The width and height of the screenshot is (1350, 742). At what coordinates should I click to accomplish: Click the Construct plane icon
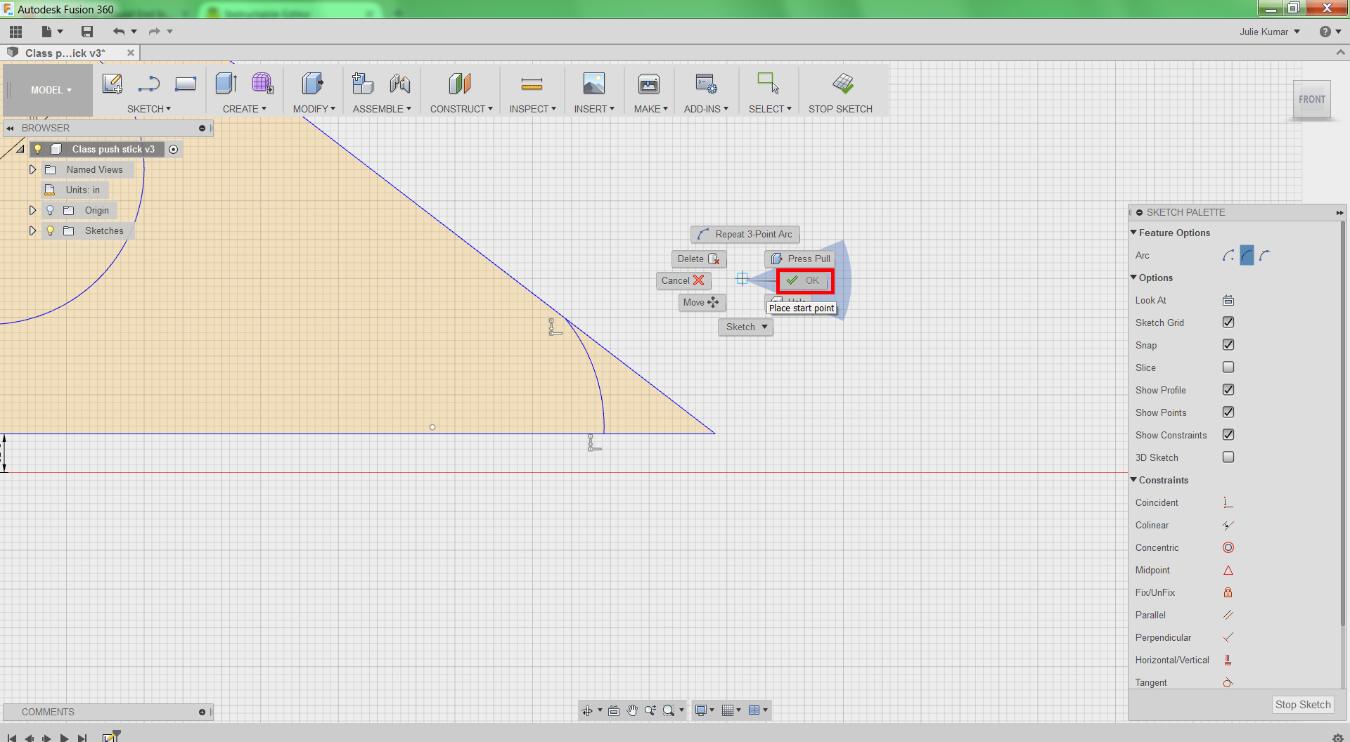(461, 84)
